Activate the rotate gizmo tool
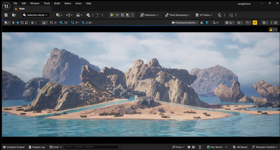Viewport: 280px width, 150px height. [x=22, y=23]
